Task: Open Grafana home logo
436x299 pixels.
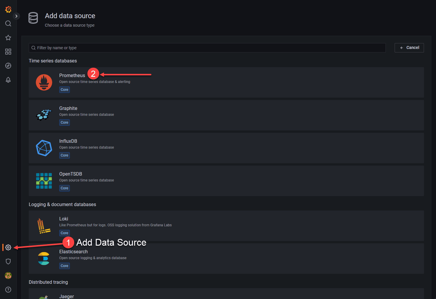Action: (8, 9)
